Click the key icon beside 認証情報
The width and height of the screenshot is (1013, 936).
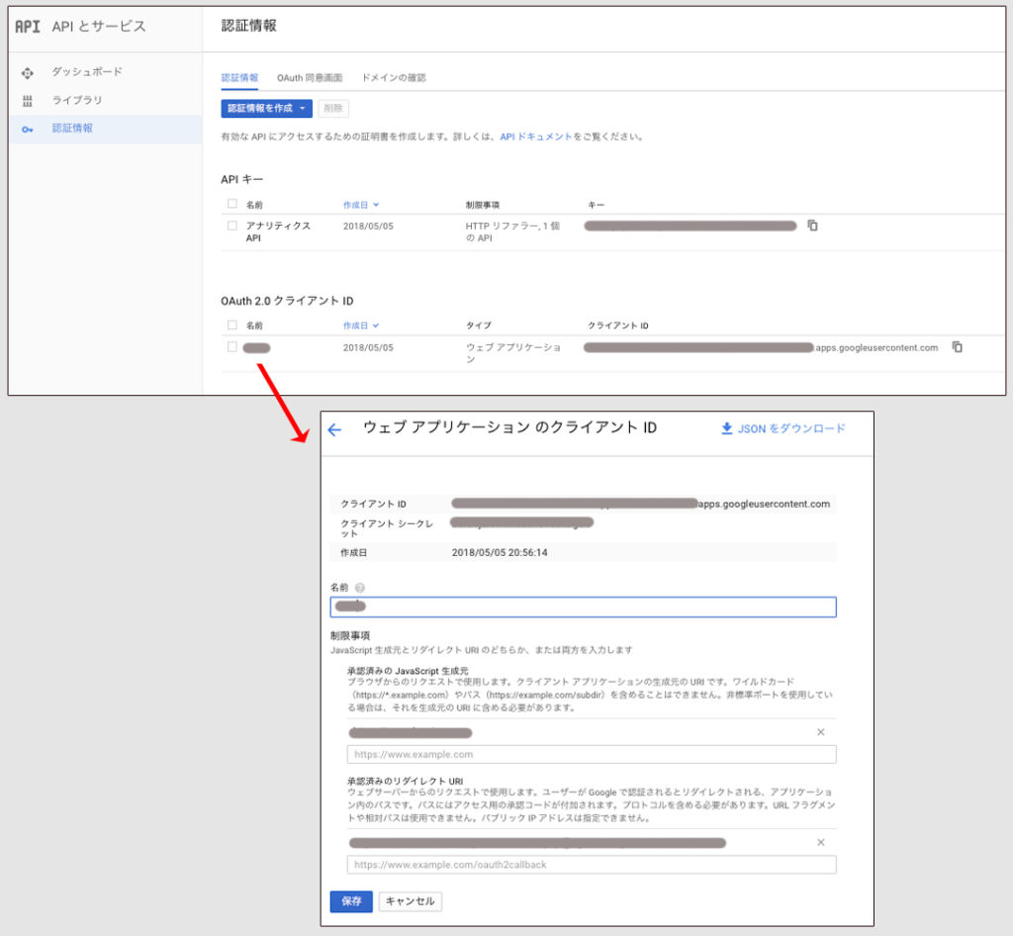tap(28, 129)
